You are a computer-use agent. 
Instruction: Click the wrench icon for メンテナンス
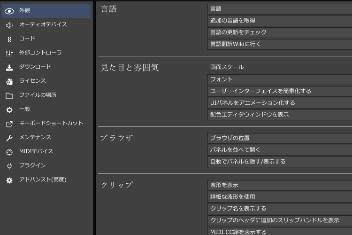tap(9, 138)
